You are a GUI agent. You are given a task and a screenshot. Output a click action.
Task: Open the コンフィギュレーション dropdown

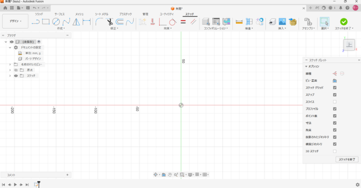[x=216, y=28]
